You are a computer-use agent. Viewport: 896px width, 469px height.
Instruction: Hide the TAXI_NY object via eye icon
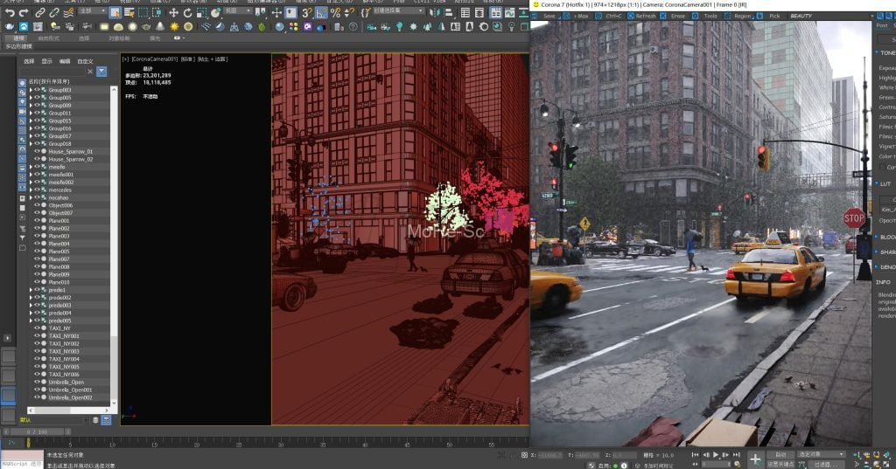(x=37, y=328)
